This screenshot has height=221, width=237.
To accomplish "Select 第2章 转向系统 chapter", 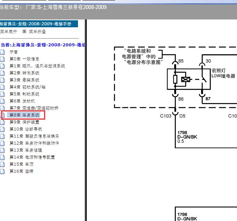I will point(24,73).
